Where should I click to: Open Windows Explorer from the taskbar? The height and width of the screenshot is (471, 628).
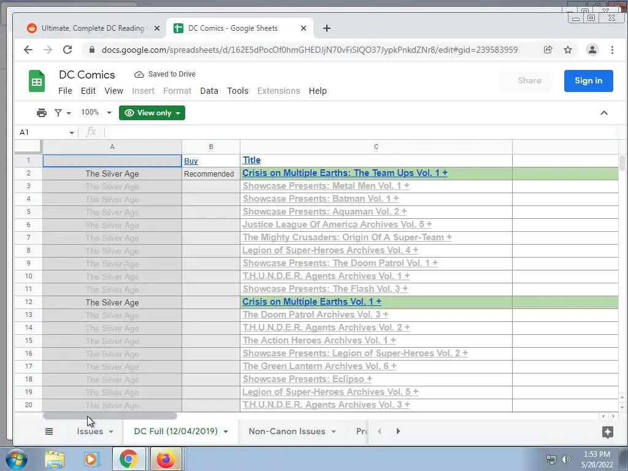coord(55,459)
